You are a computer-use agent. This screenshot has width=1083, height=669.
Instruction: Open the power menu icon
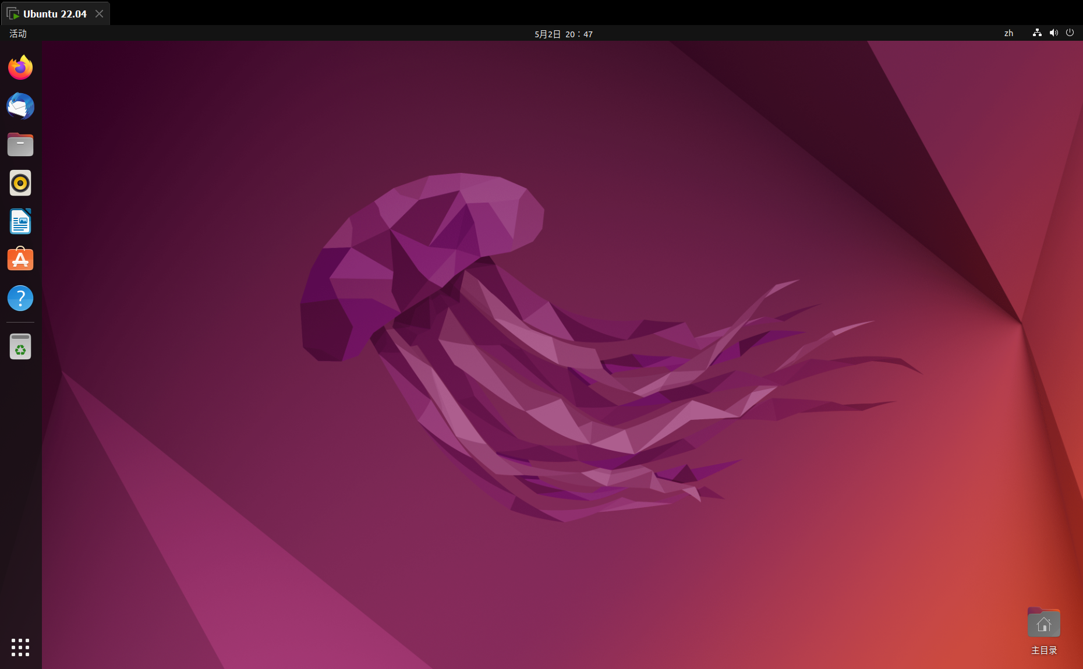(1070, 33)
